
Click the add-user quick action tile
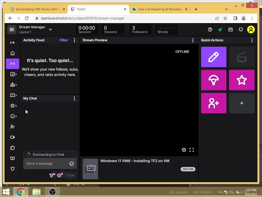[214, 103]
